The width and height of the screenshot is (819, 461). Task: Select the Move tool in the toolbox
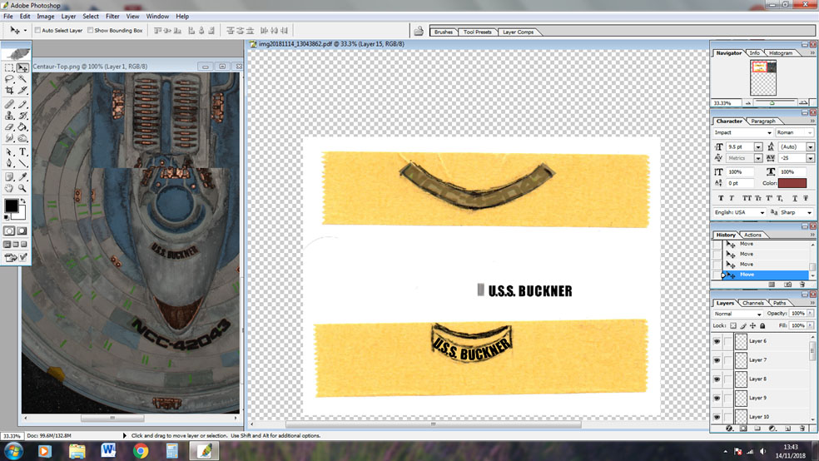pyautogui.click(x=22, y=68)
